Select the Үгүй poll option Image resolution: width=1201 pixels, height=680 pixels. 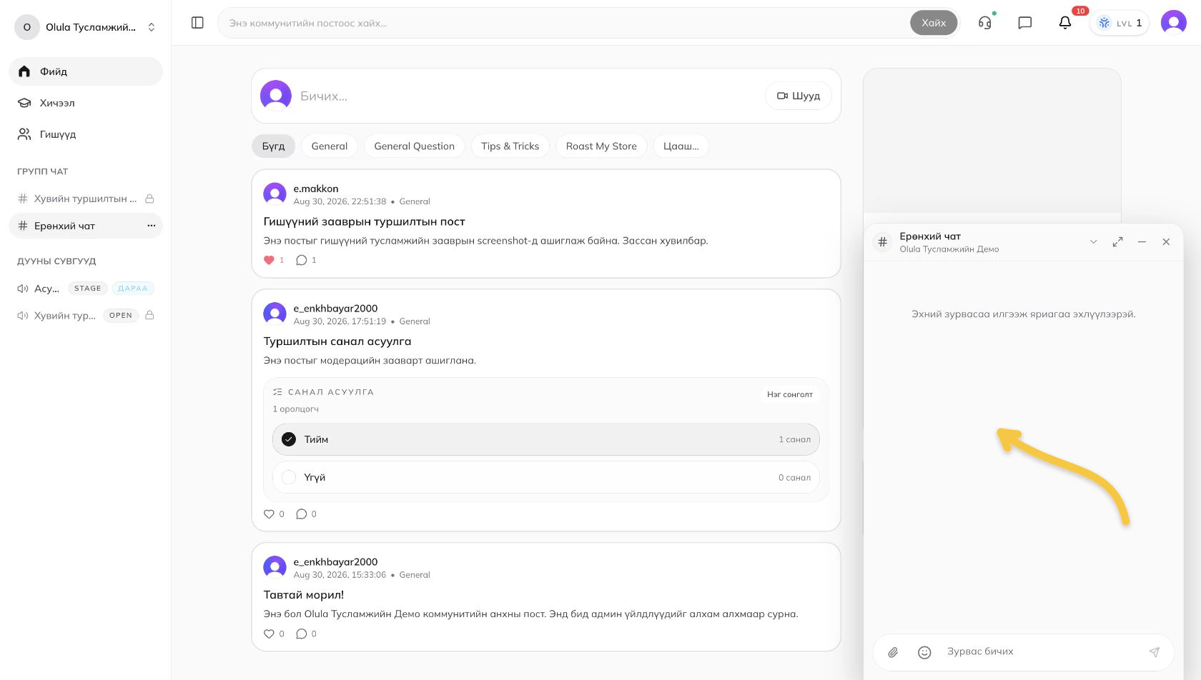546,477
